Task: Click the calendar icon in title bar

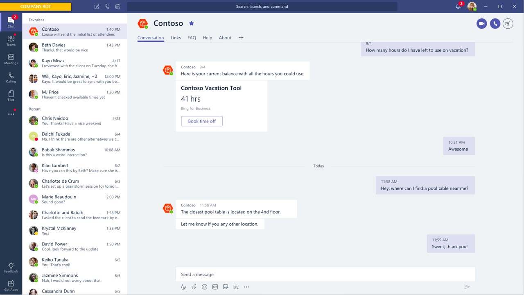Action: pos(118,7)
